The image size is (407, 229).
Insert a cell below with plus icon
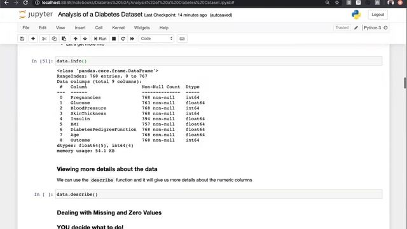tap(33, 39)
